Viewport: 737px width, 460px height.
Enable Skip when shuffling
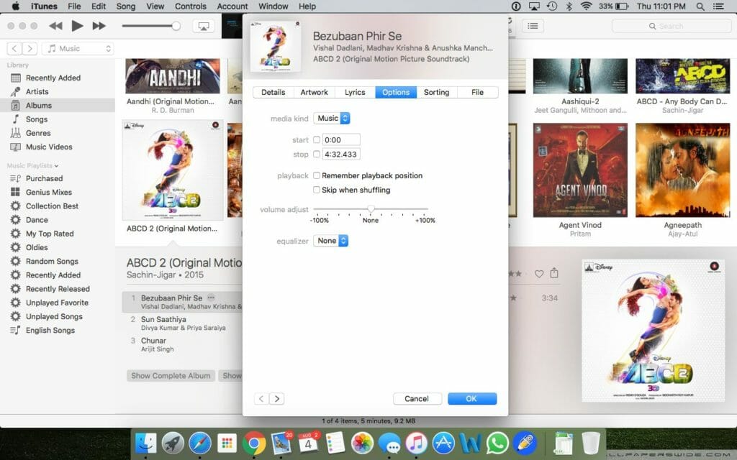coord(315,190)
